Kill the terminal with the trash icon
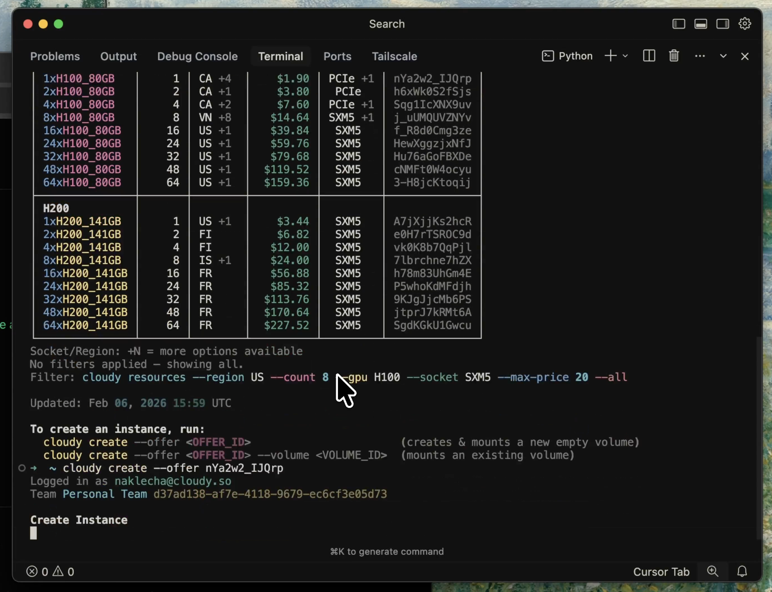The image size is (772, 592). [x=674, y=56]
